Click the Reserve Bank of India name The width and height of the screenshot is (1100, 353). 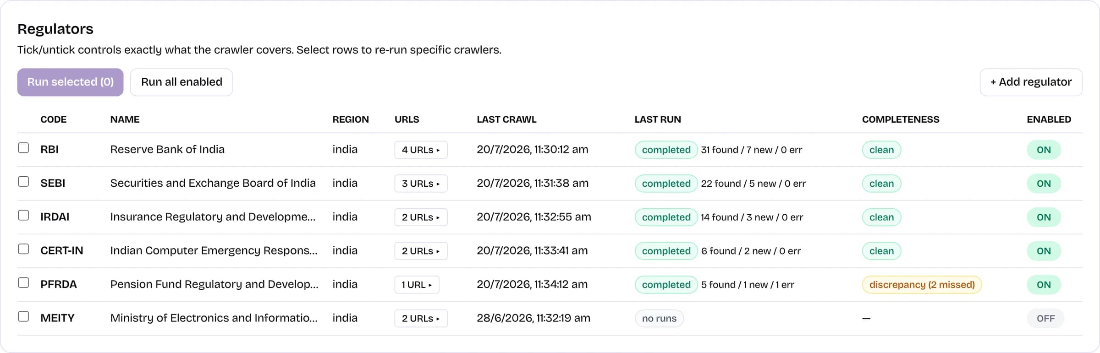(167, 149)
